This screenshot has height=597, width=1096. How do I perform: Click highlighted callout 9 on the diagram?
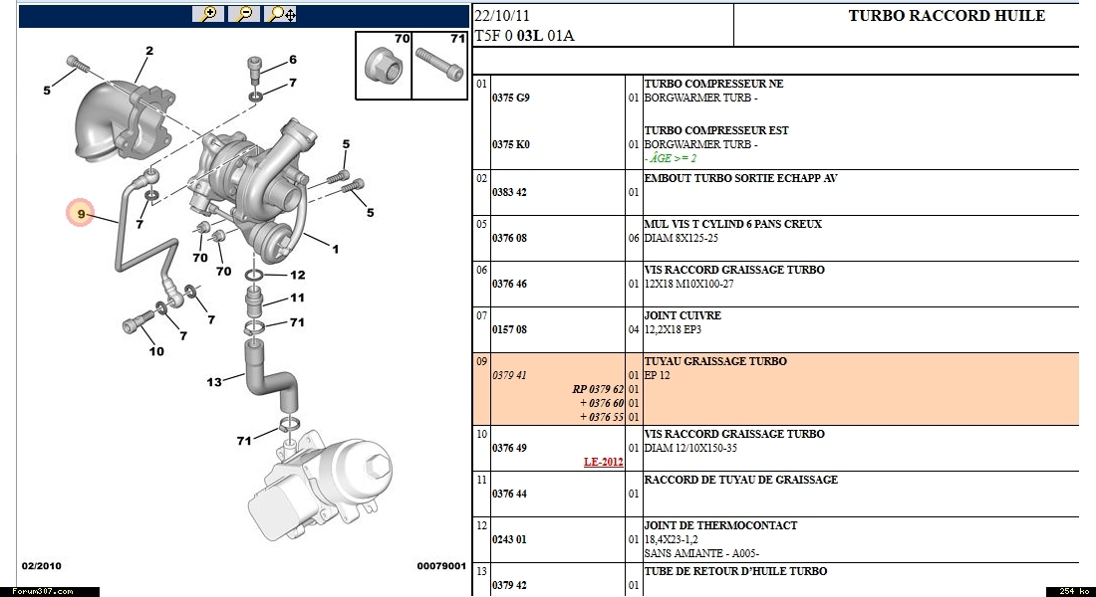point(82,214)
